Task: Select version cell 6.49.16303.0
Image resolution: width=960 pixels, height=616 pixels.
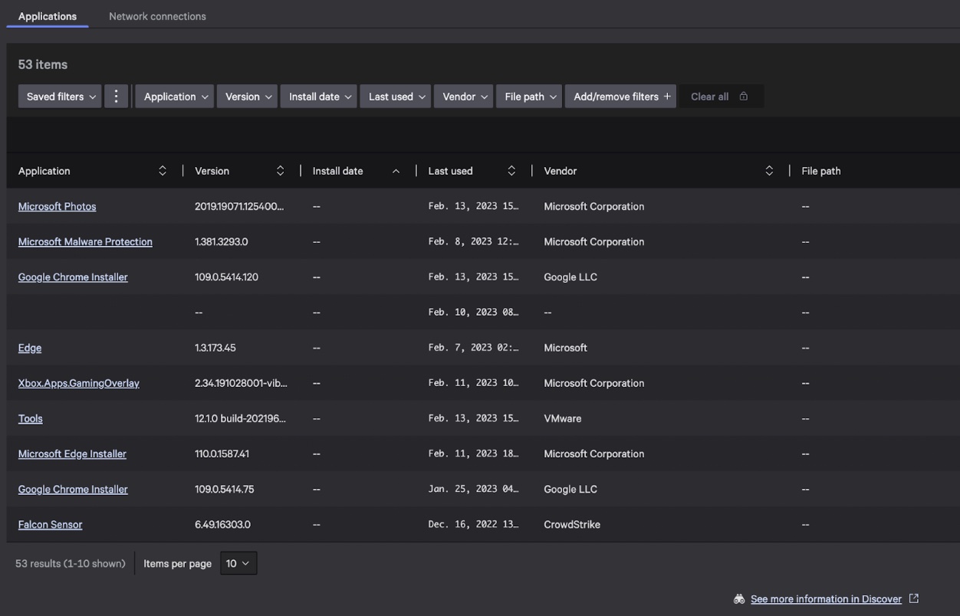Action: pos(222,525)
